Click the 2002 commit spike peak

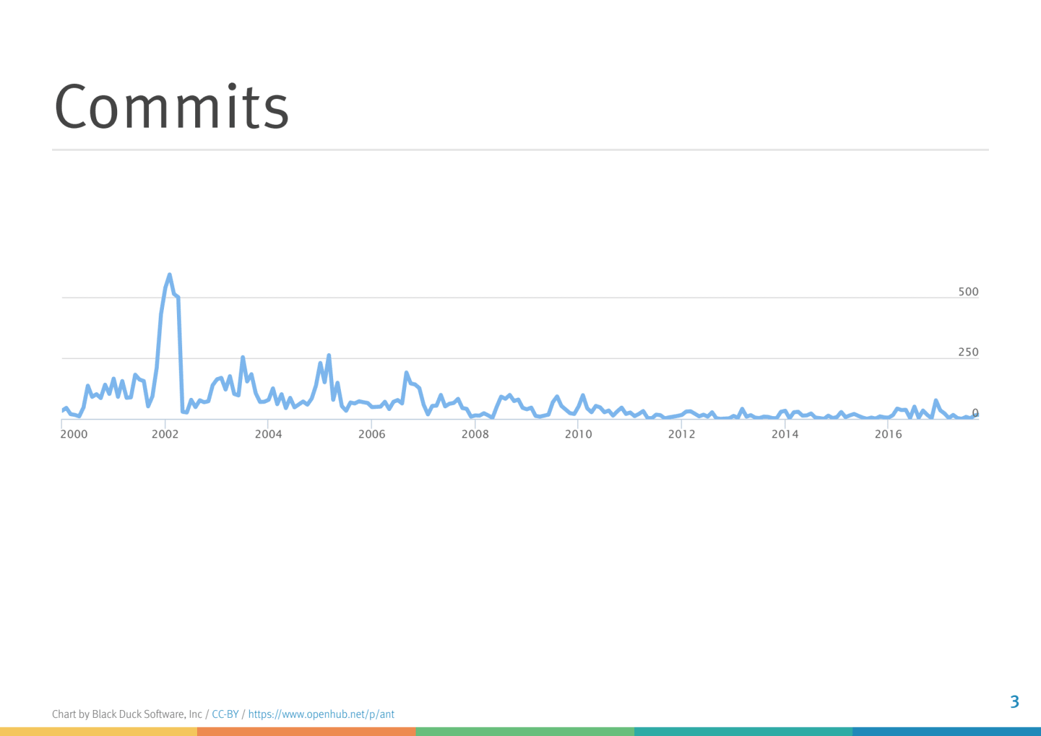169,275
